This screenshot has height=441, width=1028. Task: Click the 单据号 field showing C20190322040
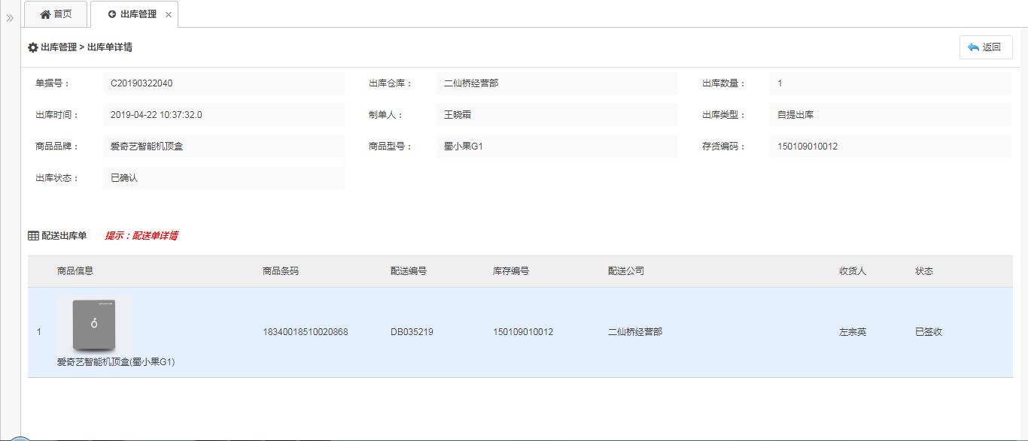[x=223, y=83]
